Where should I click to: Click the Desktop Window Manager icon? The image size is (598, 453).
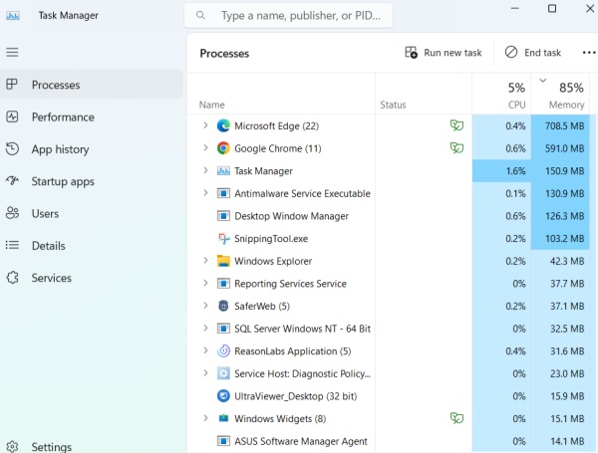click(x=223, y=216)
